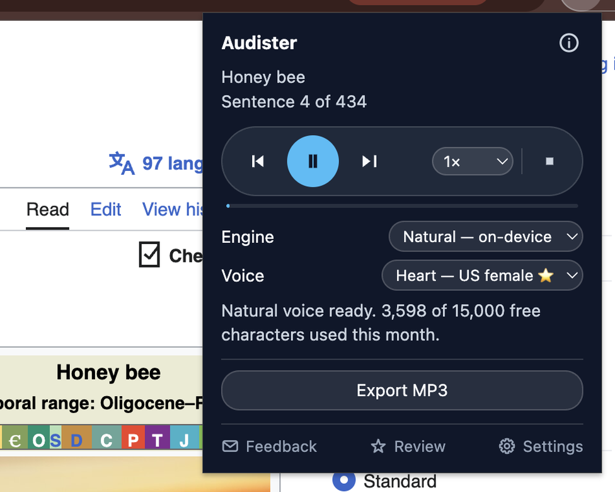Click the Cambrian period swatch
615x492 pixels.
pyautogui.click(x=14, y=437)
